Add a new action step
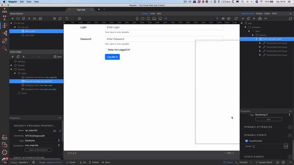Image resolution: width=294 pixels, height=165 pixels. 12,57
